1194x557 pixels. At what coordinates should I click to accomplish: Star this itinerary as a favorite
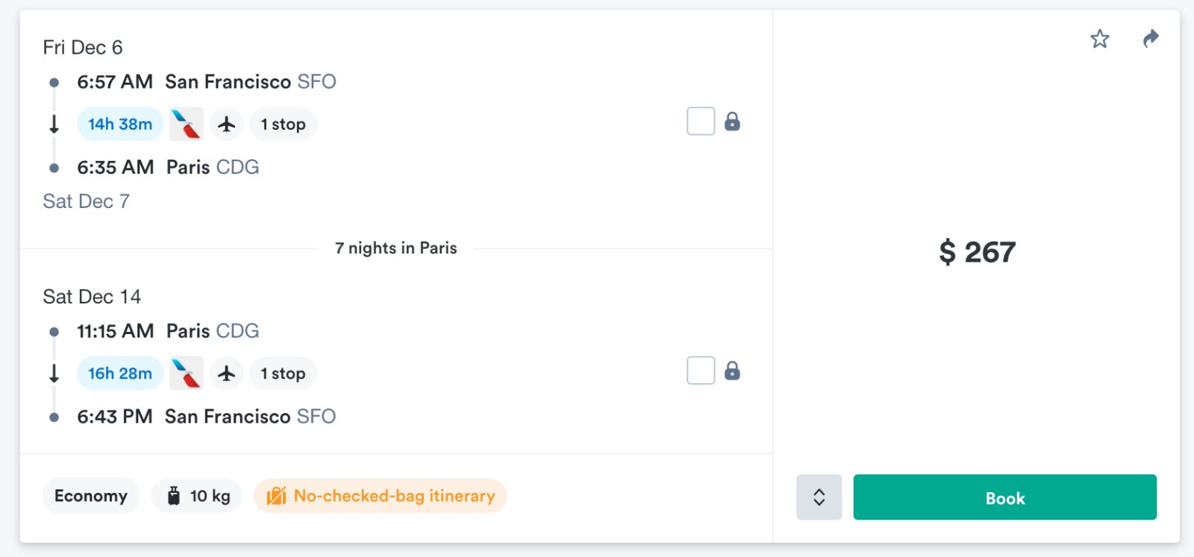(x=1099, y=39)
